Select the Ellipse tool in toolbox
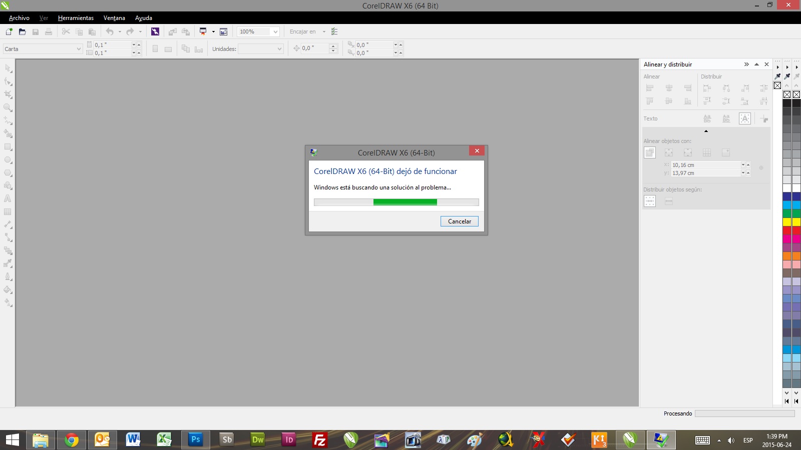Screen dimensions: 801x450 8,159
